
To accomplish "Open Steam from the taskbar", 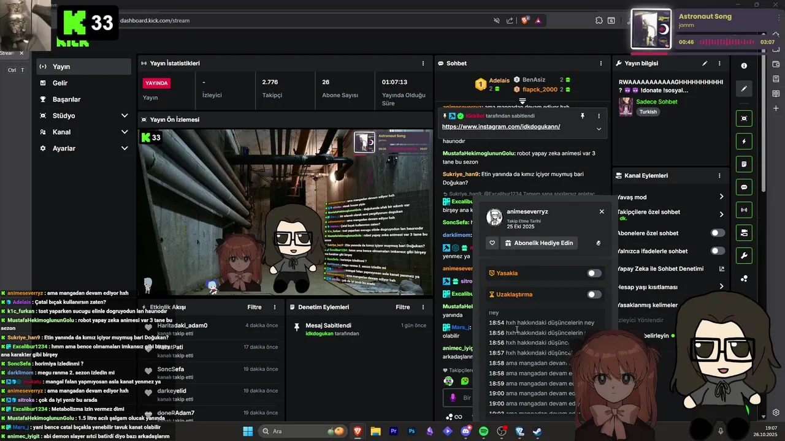I will pos(537,431).
